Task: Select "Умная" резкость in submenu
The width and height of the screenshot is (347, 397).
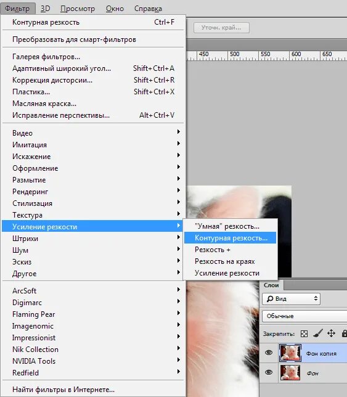Action: [x=230, y=226]
